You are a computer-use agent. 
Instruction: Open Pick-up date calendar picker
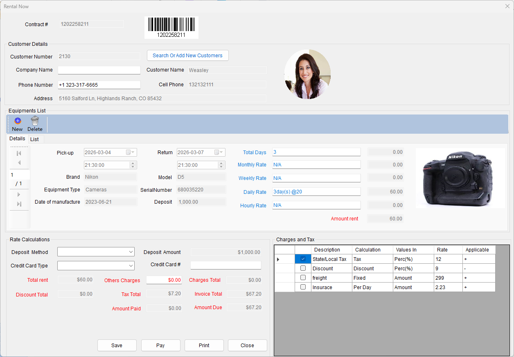tap(128, 152)
